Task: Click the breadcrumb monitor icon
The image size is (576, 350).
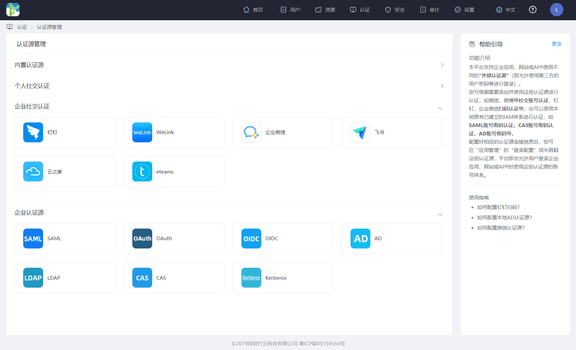Action: [10, 27]
